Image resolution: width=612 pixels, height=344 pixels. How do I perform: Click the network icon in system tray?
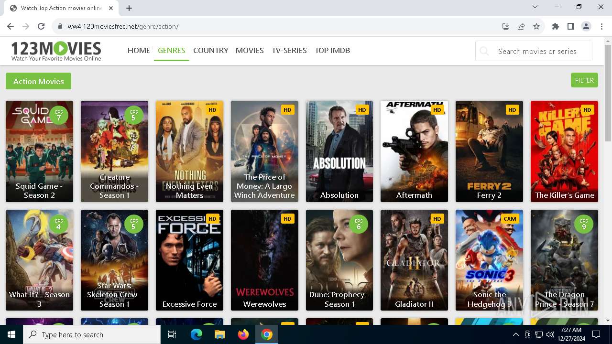tap(539, 334)
